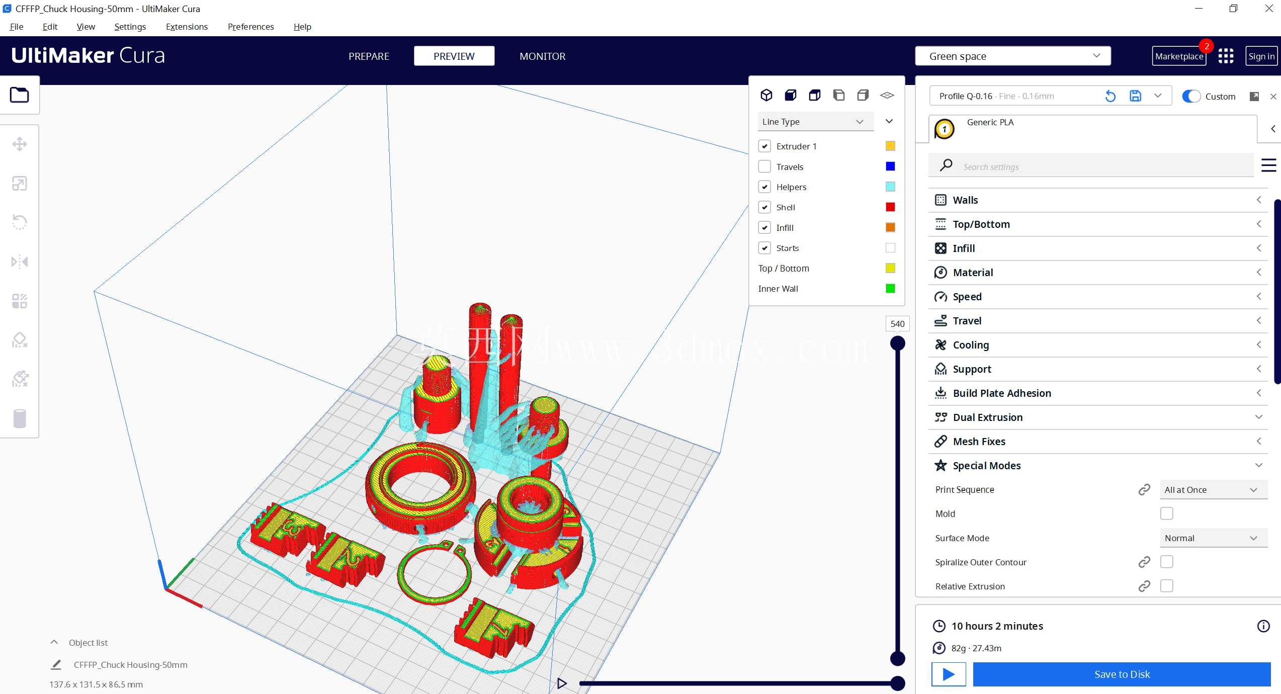Enable the Travels checkbox
Viewport: 1281px width, 694px height.
764,166
